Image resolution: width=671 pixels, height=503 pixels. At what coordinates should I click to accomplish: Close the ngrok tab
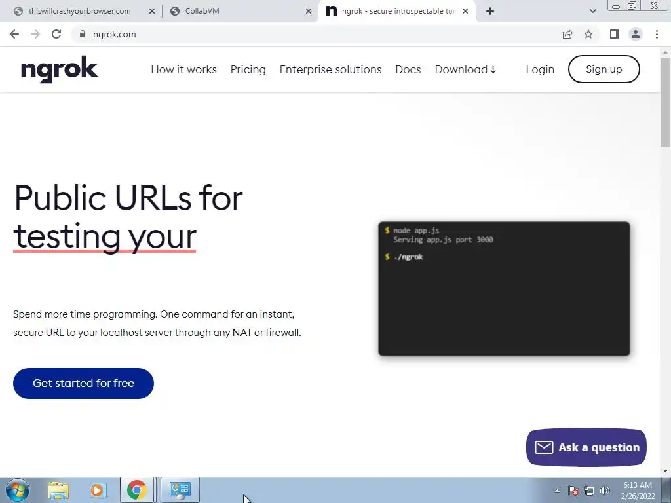pos(465,12)
